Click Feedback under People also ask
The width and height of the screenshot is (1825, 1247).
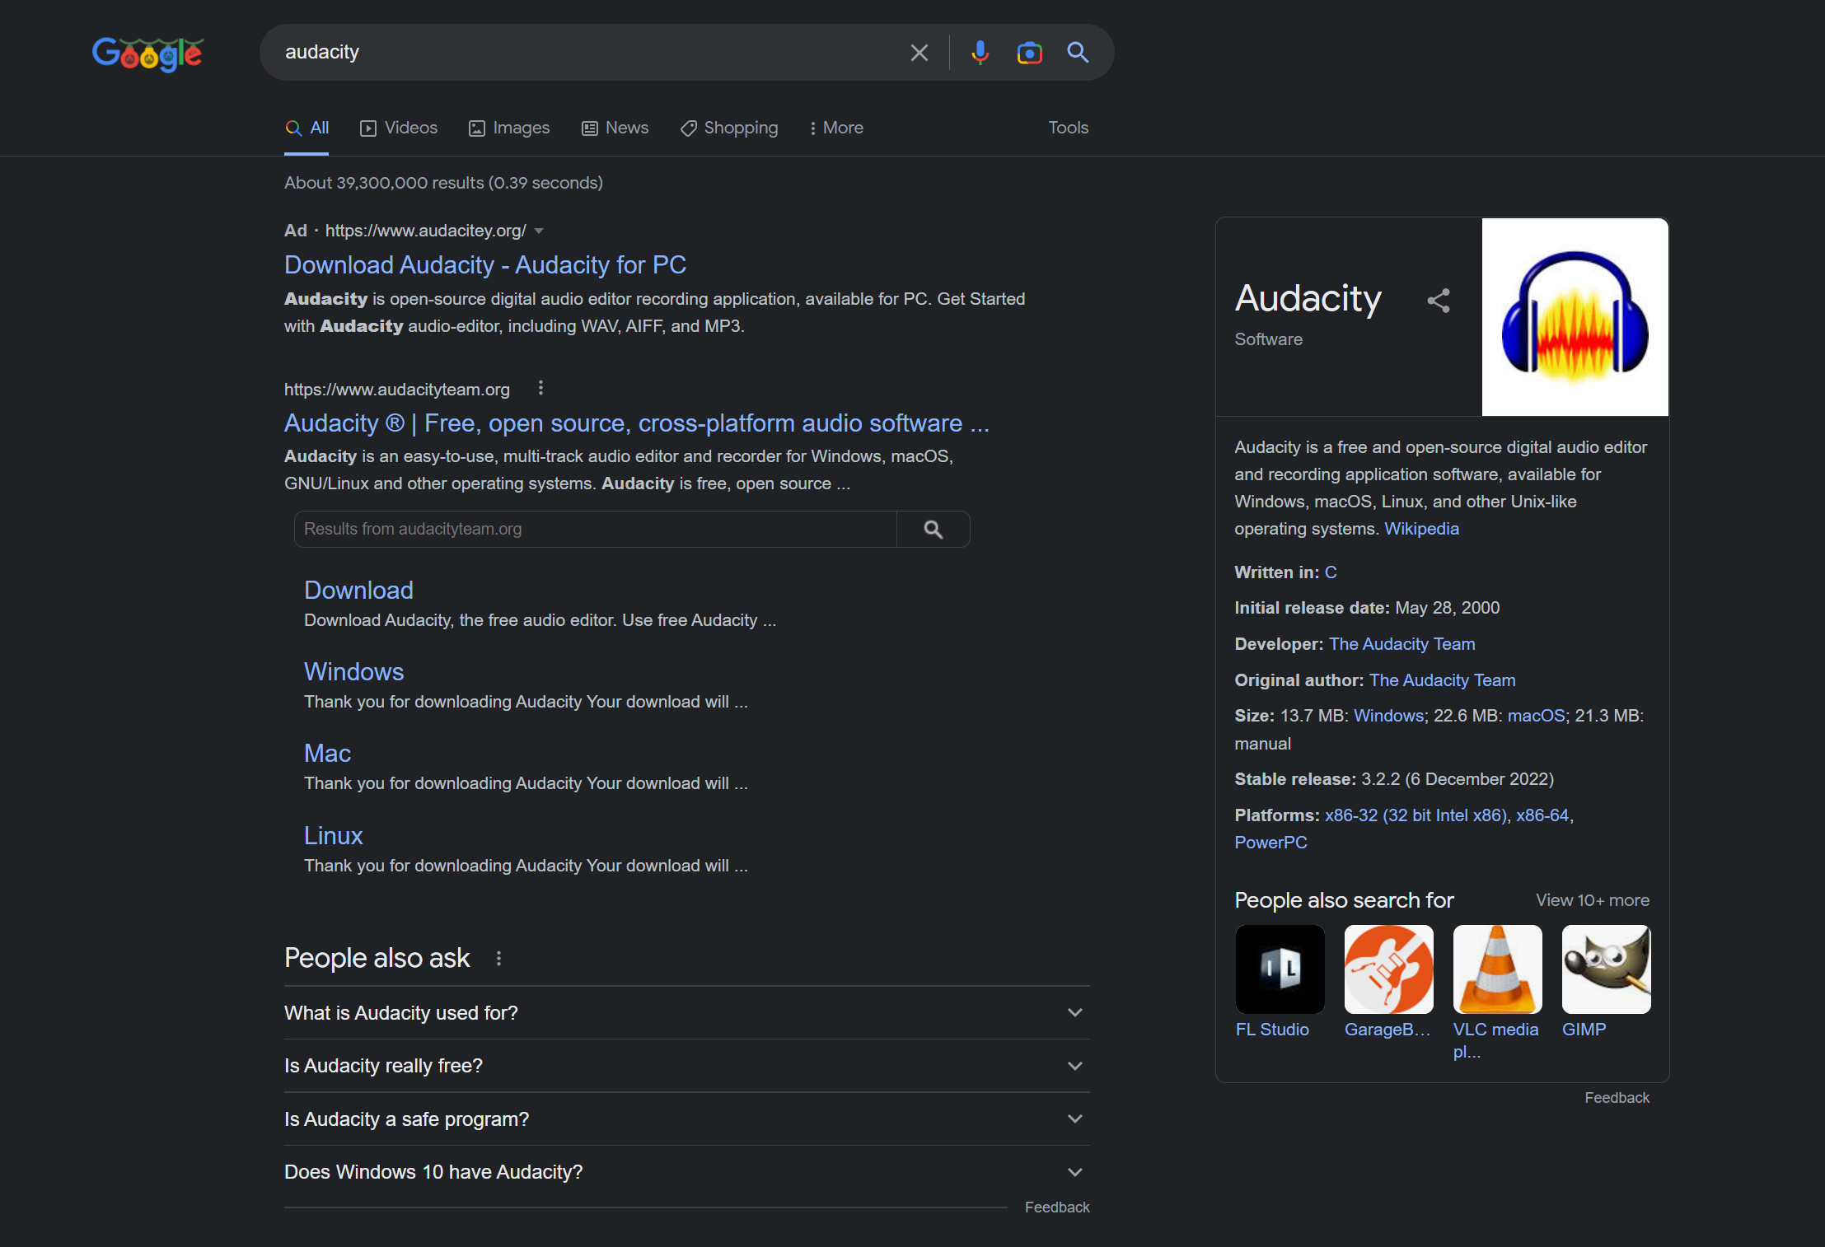(x=1057, y=1207)
